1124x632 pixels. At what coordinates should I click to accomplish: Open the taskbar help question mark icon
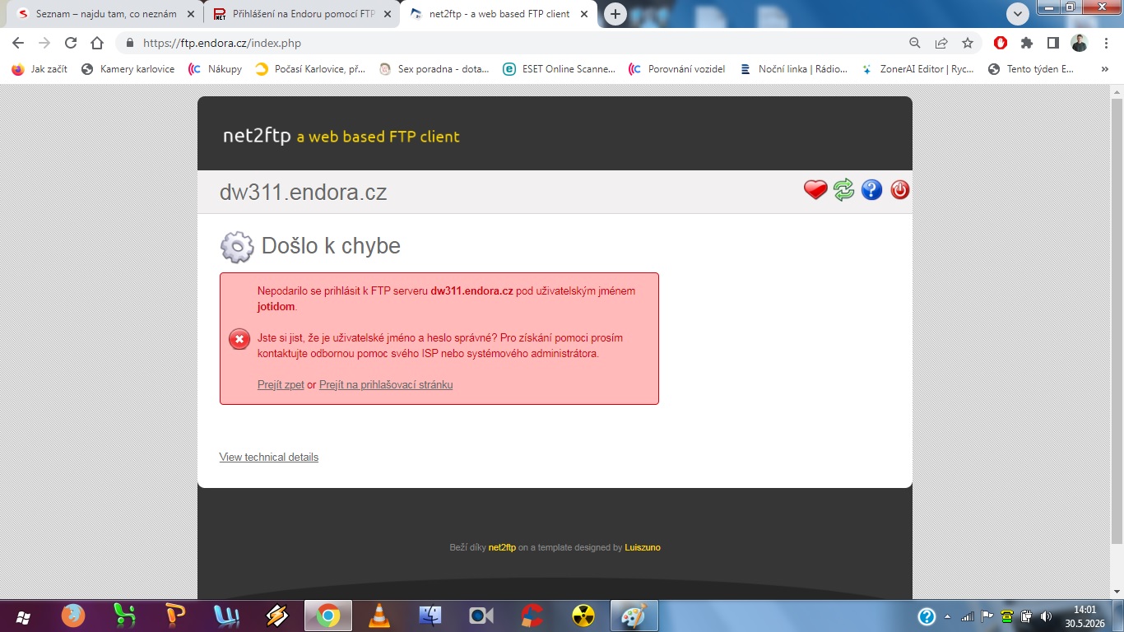pos(927,616)
